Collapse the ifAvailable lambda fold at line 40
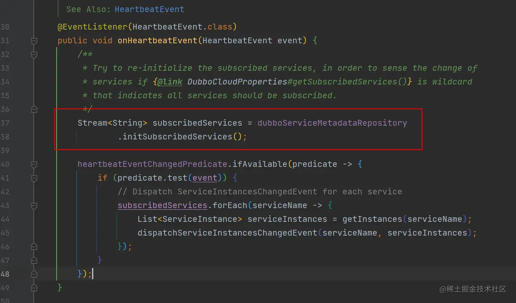The image size is (516, 303). pos(34,164)
